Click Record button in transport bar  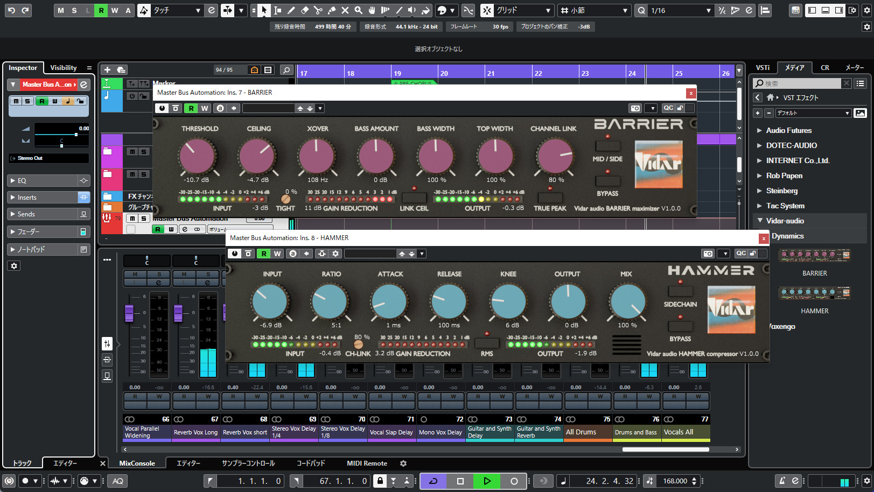514,481
